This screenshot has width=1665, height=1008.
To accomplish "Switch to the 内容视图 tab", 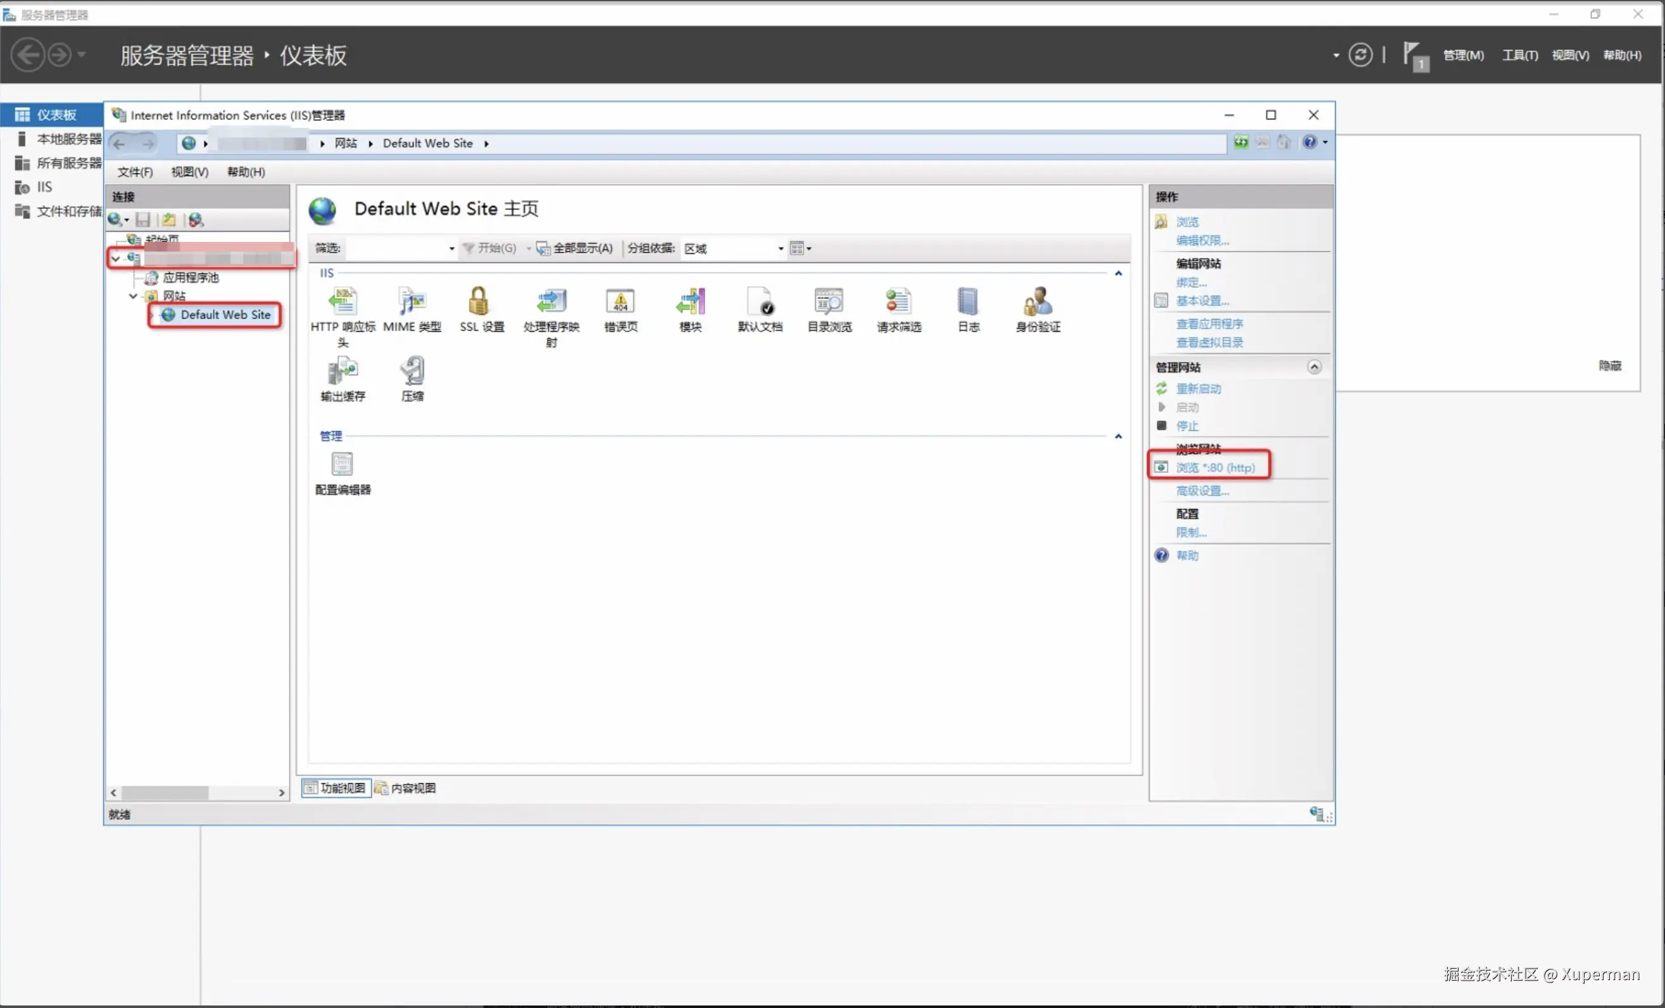I will [406, 788].
